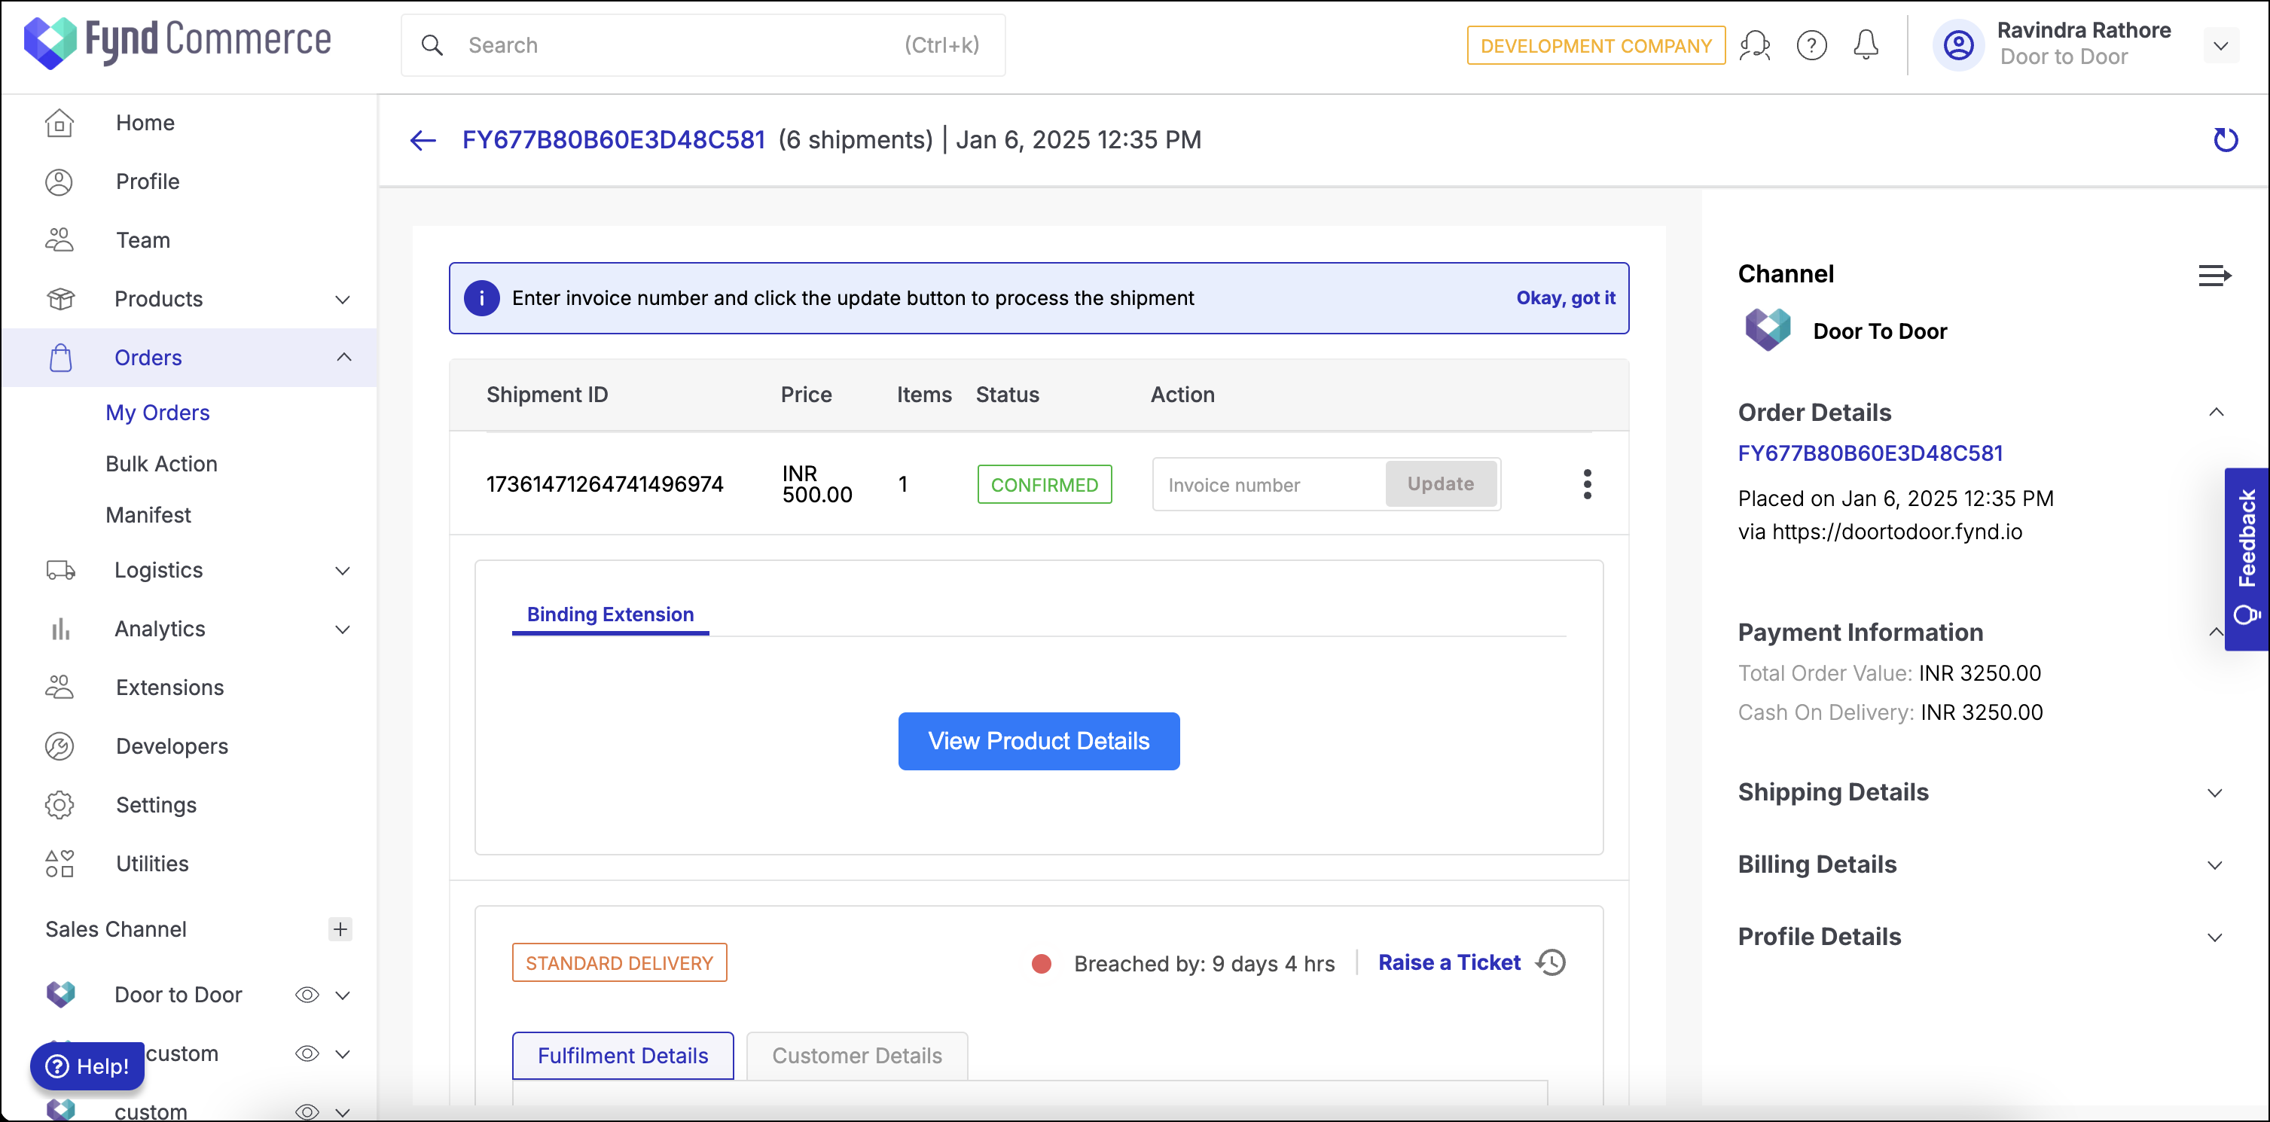Click the back arrow beside order ID
The height and width of the screenshot is (1122, 2270).
click(x=423, y=140)
